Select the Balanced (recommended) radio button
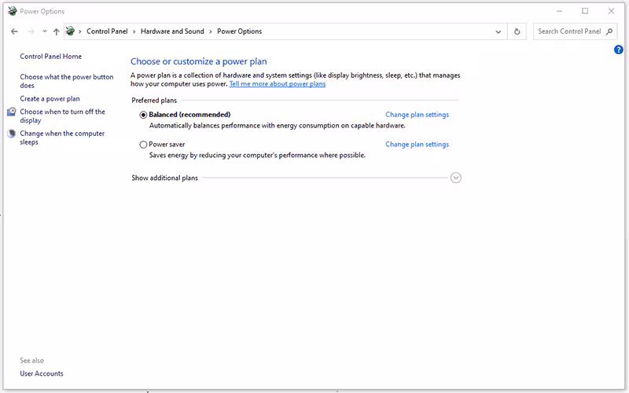This screenshot has height=393, width=629. coord(143,115)
